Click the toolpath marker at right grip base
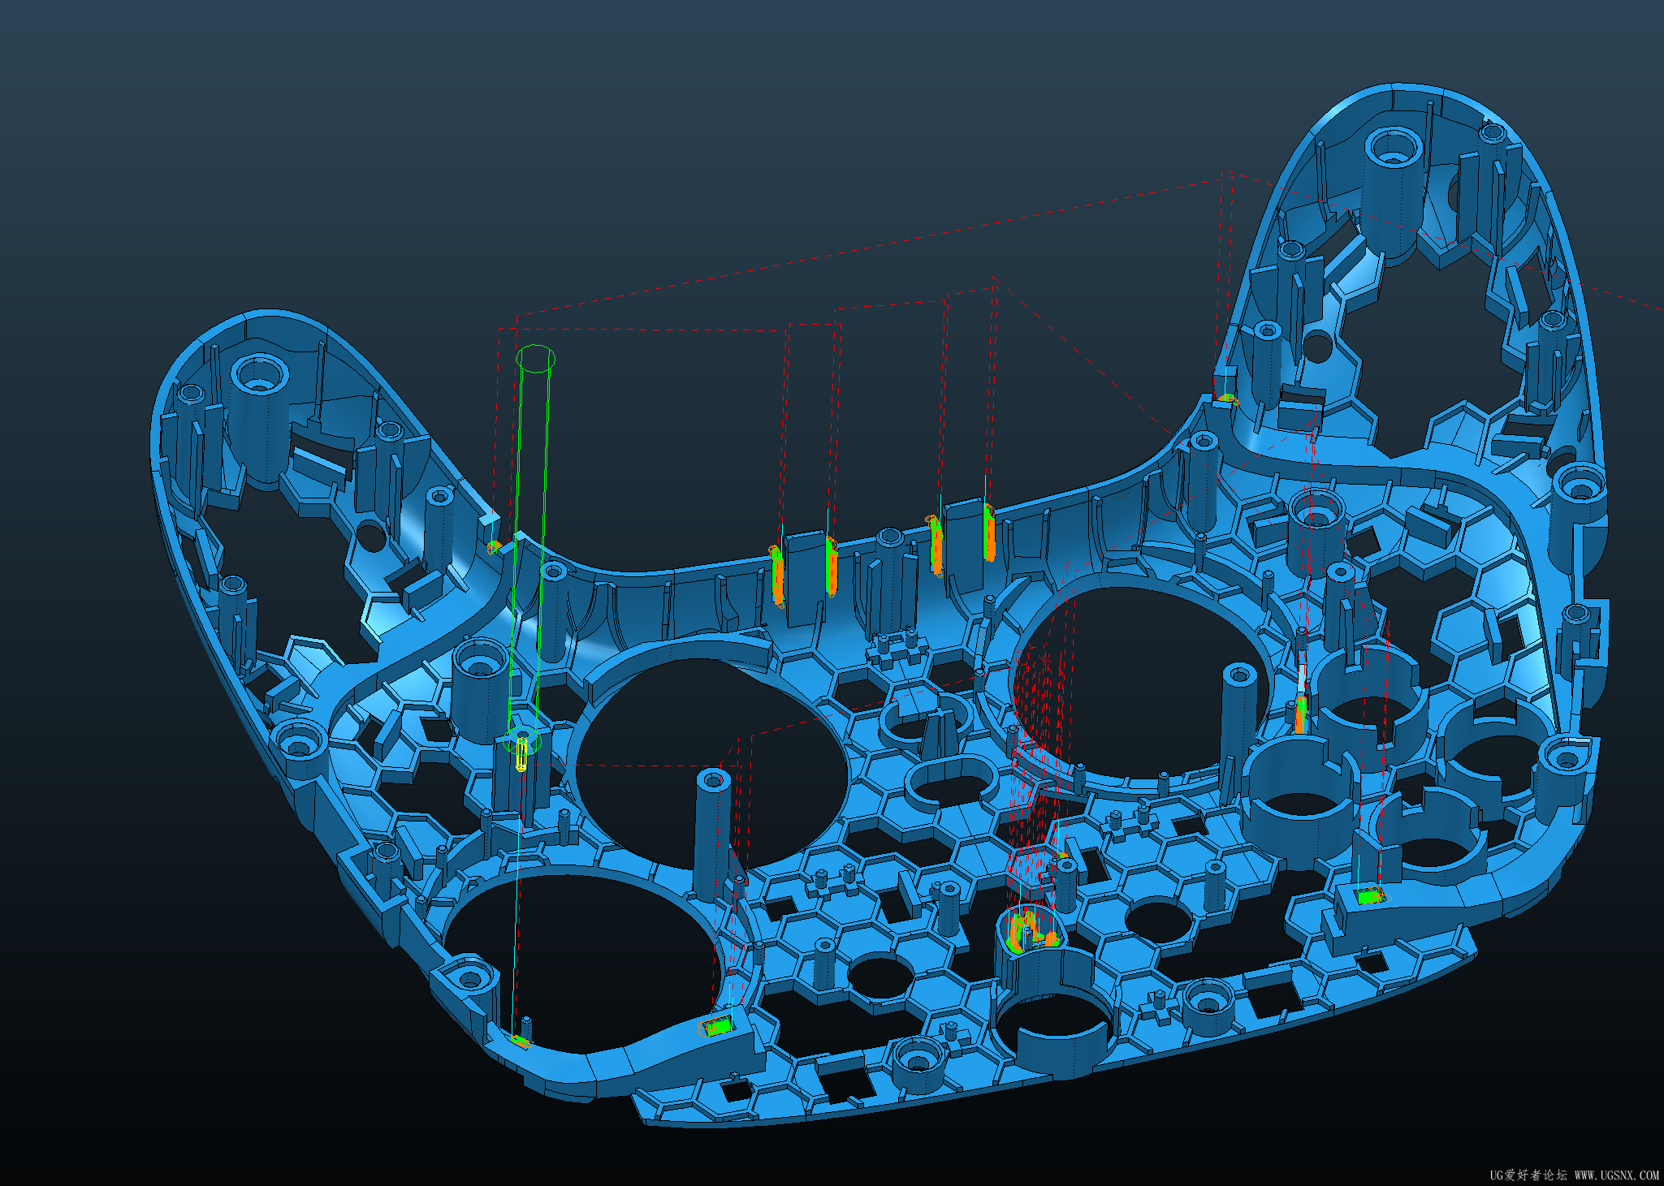 1228,399
